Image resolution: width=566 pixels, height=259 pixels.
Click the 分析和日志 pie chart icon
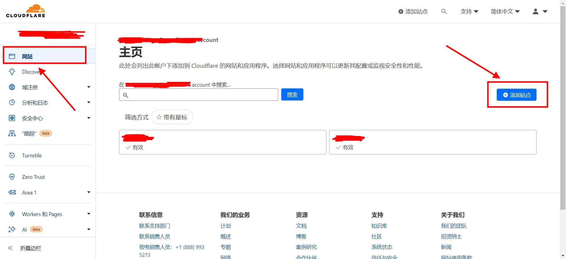tap(12, 103)
